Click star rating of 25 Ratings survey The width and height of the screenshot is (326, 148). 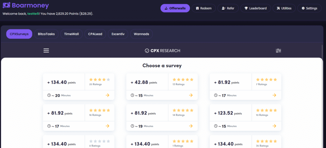click(x=100, y=79)
